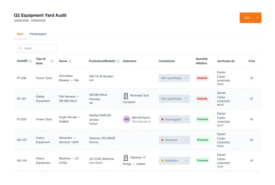Open condition dropdown for SF-401
Screen dimensions: 275x185
[175, 99]
